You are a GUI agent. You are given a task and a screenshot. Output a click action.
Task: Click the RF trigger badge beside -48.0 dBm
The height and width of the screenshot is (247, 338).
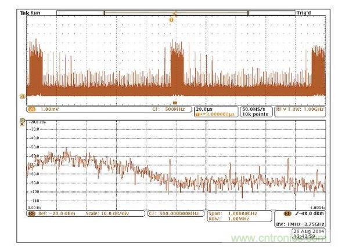point(287,213)
